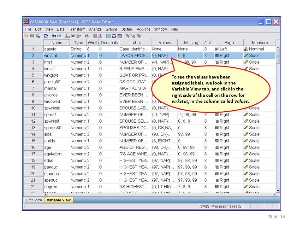
Task: Click the Weight Cases scales icon
Action: click(114, 36)
